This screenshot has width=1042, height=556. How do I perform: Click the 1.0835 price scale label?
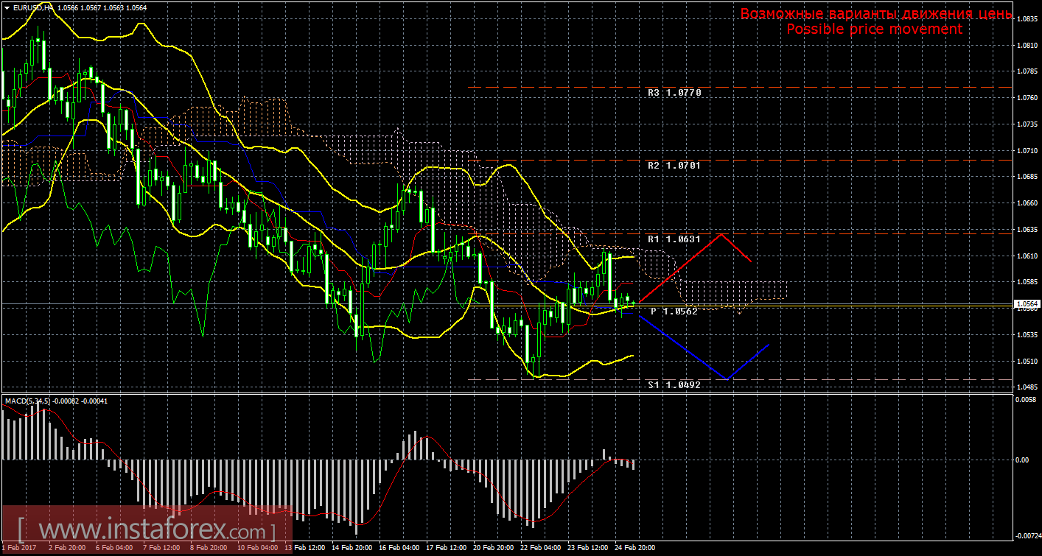coord(1025,18)
